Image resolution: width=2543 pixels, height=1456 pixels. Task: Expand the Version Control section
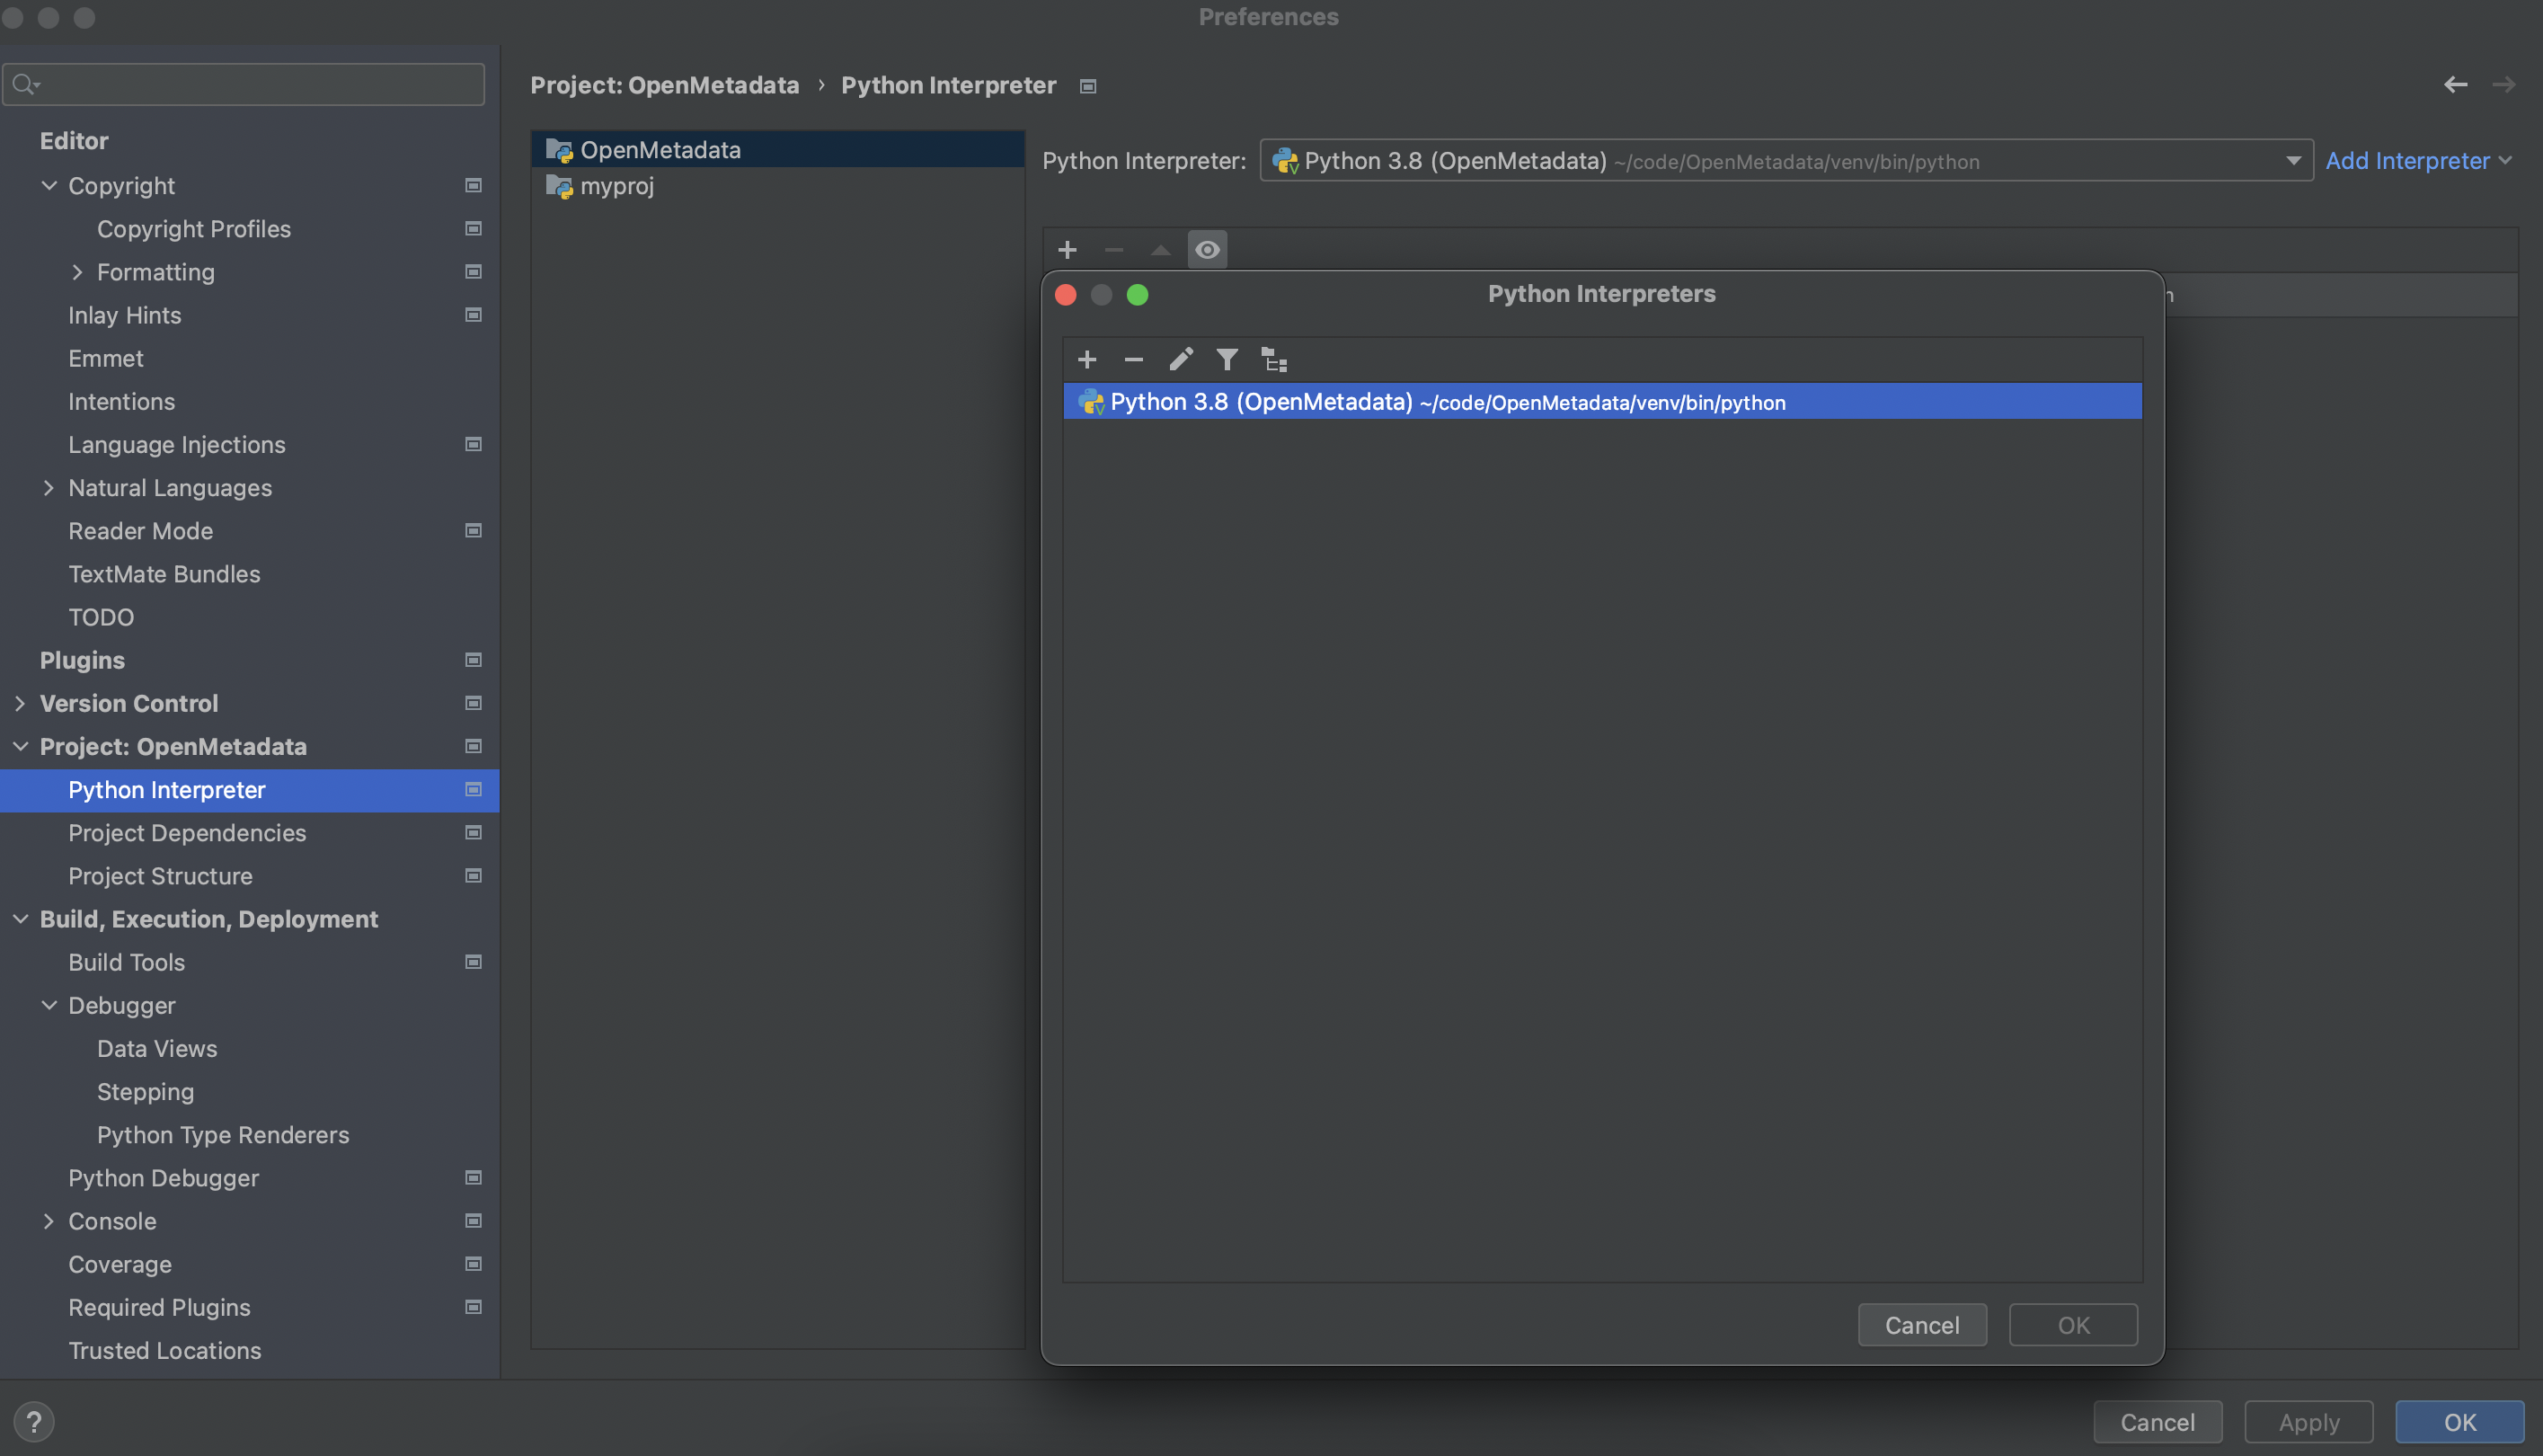20,703
